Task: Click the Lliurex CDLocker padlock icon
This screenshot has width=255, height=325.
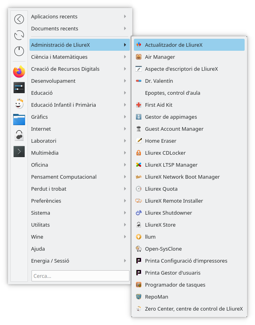Action: [x=139, y=153]
